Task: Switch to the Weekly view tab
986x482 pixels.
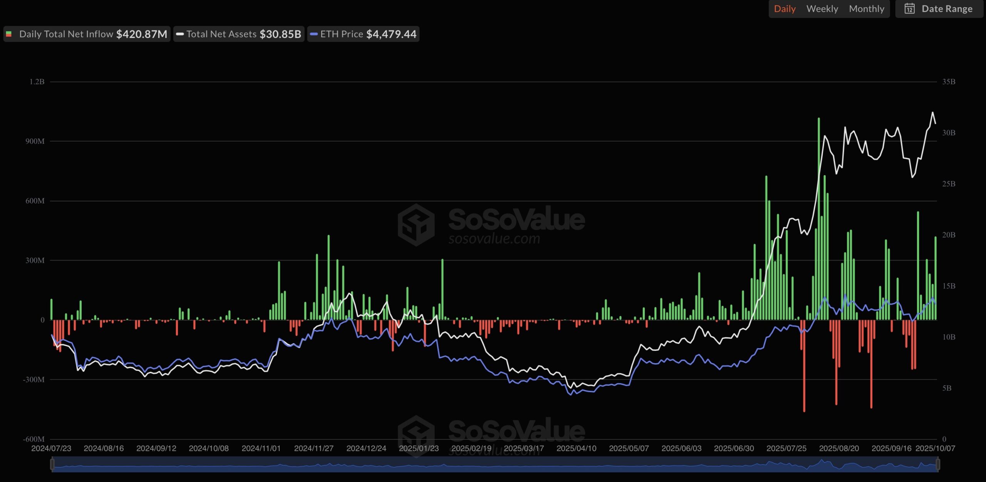Action: click(x=822, y=9)
